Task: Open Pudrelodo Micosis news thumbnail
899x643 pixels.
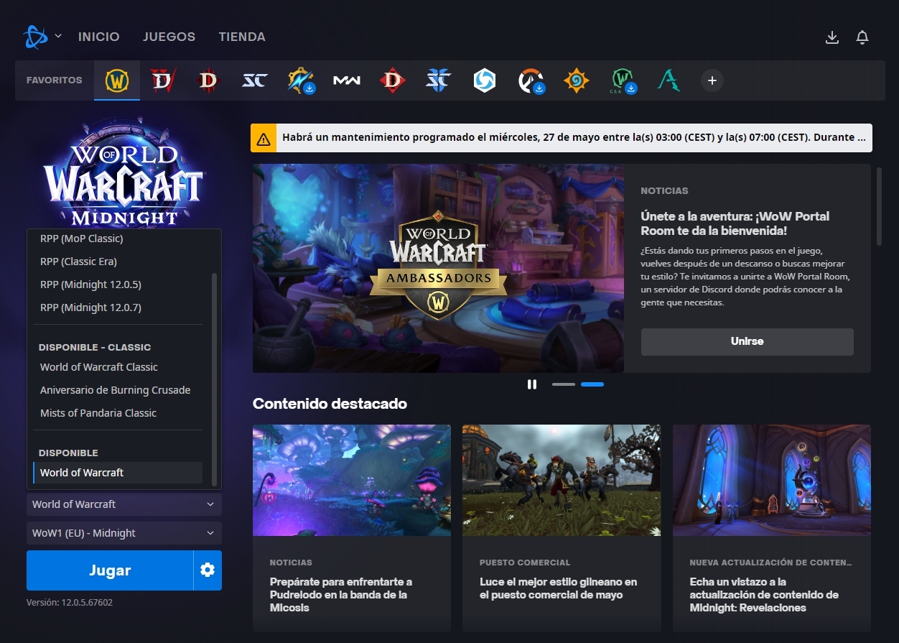Action: 352,480
